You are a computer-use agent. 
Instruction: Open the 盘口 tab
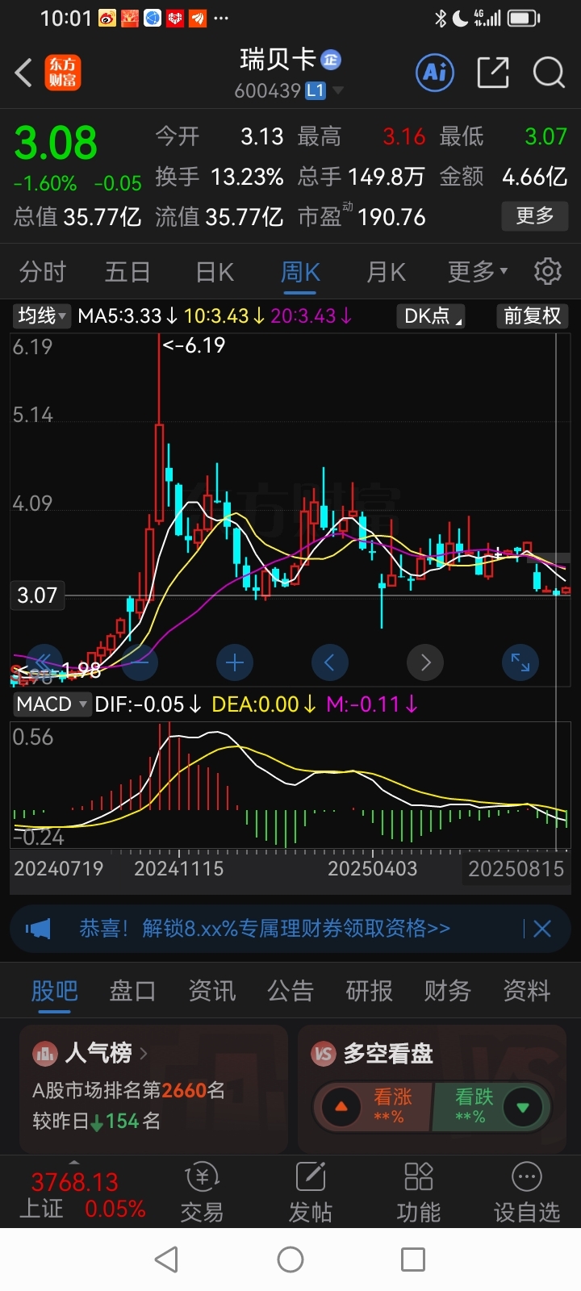click(132, 991)
